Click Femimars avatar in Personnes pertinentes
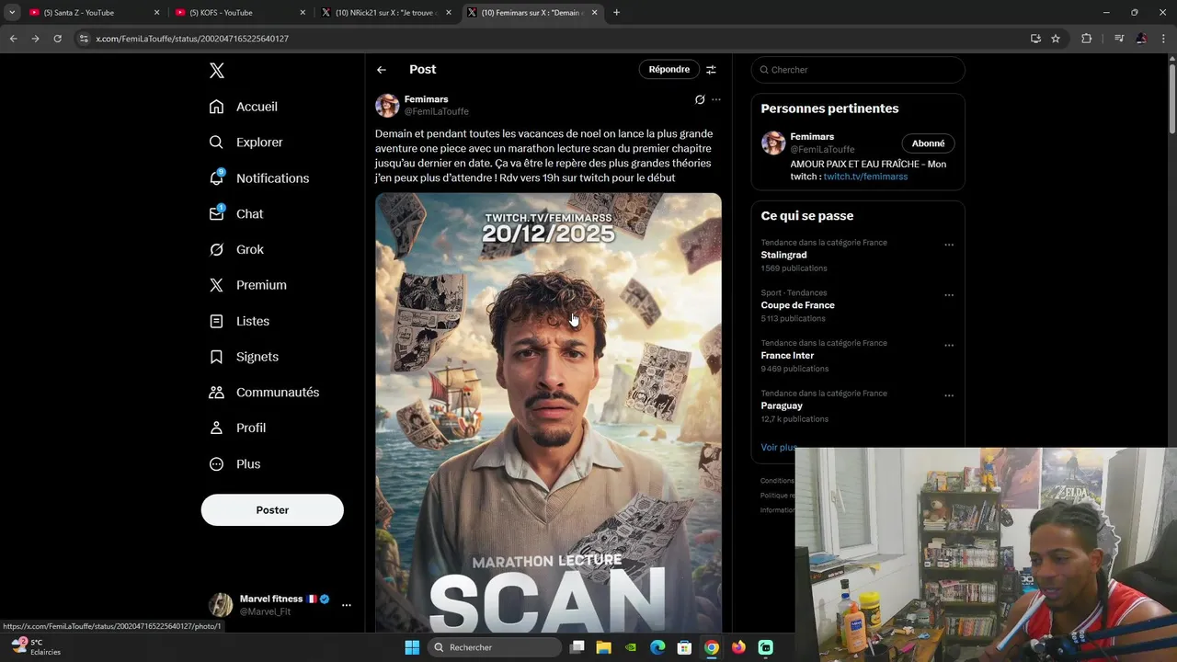Image resolution: width=1177 pixels, height=662 pixels. 773,143
